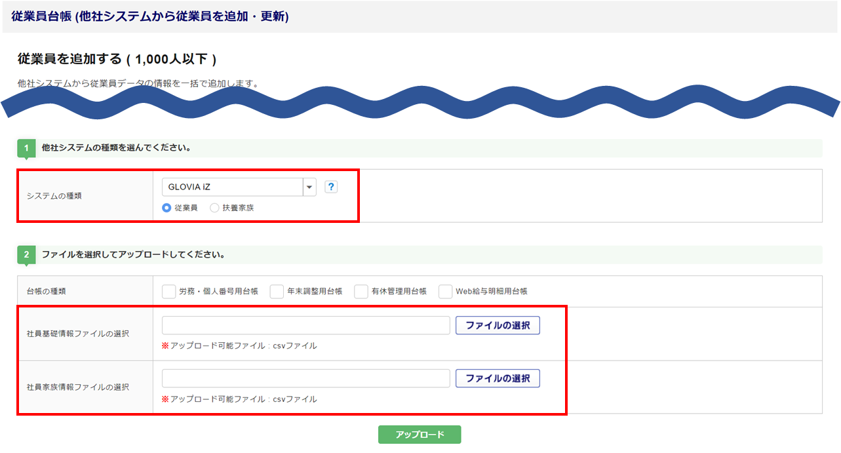841x453 pixels.
Task: Click the green step 2 badge
Action: pyautogui.click(x=26, y=256)
